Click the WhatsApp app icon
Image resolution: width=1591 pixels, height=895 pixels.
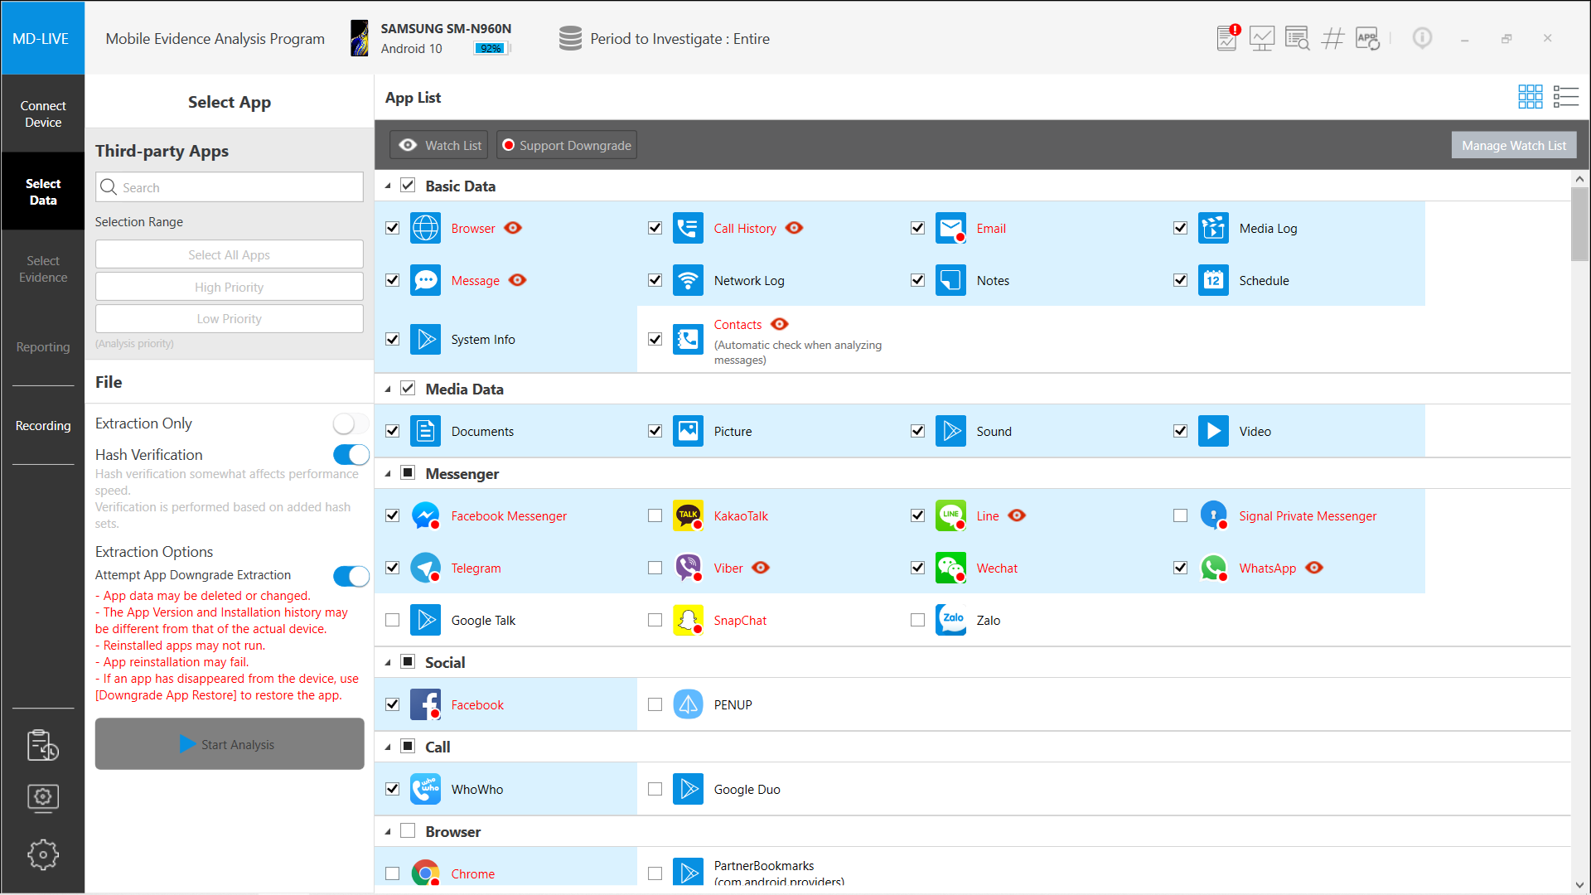click(x=1213, y=568)
